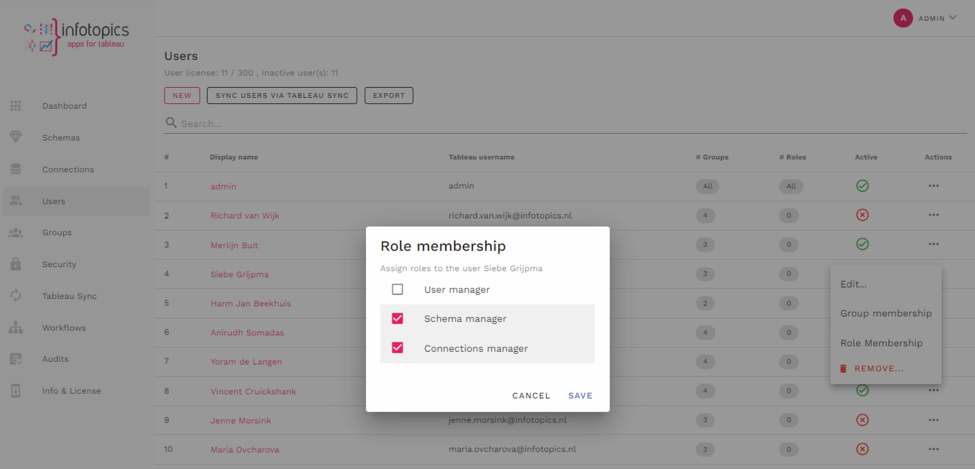Viewport: 975px width, 469px height.
Task: Check the User manager checkbox
Action: 397,290
